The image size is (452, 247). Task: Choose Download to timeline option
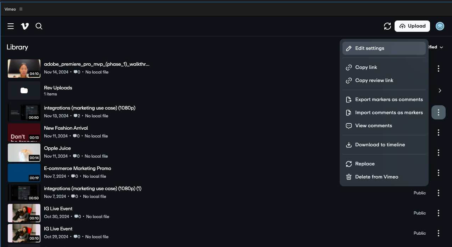point(380,145)
